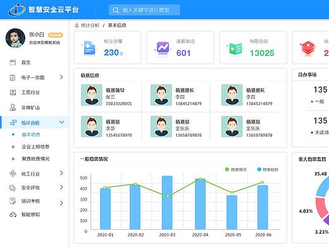329x247 pixels.
Task: Click the 首页 calendar-style icon
Action: [x=13, y=62]
